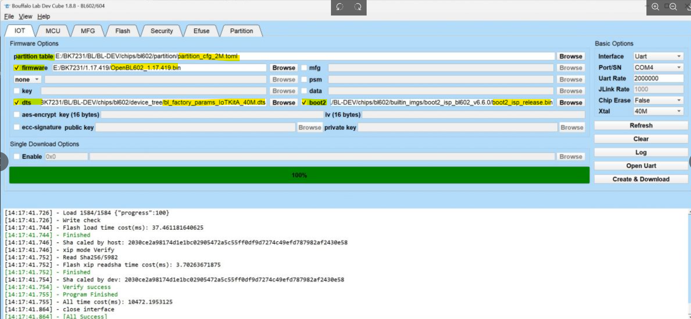Open the File menu
The width and height of the screenshot is (691, 319).
coord(9,16)
